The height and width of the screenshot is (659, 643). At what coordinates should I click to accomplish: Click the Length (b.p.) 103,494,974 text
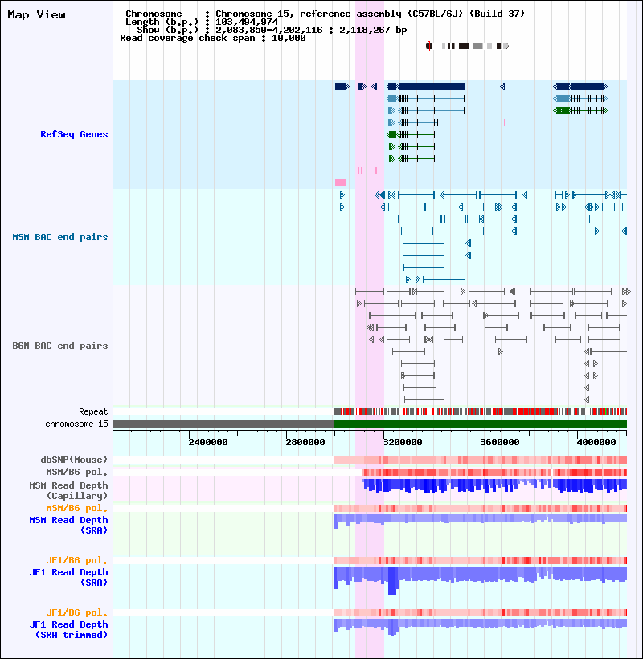point(202,22)
